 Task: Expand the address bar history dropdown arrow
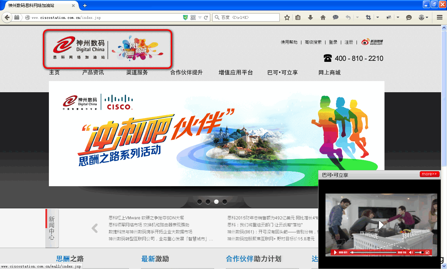click(200, 17)
